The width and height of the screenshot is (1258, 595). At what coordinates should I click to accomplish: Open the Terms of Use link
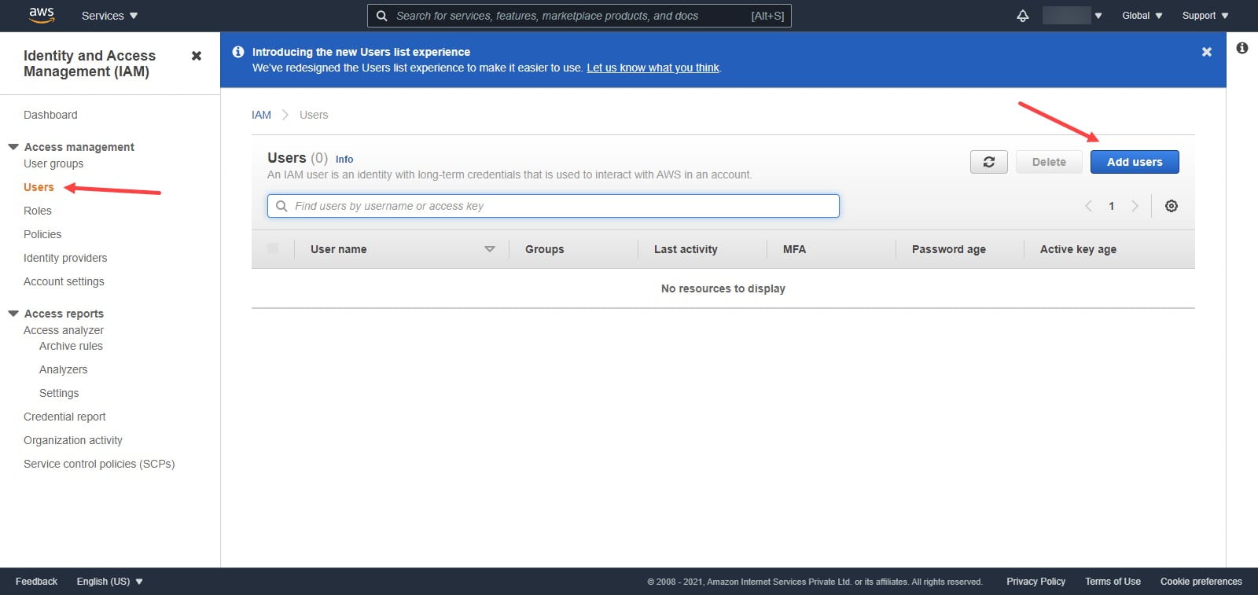click(x=1113, y=582)
